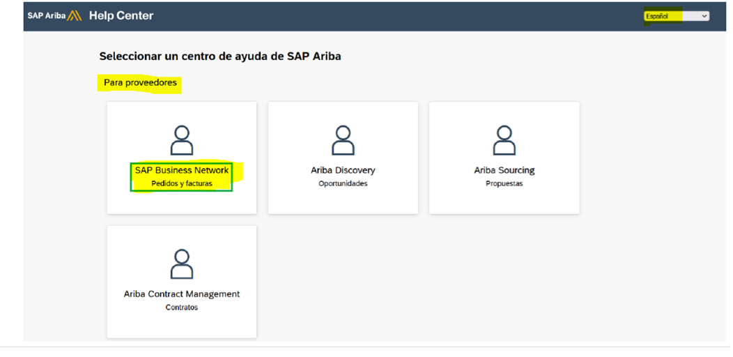Click the Contratos subtitle
Screen dimensions: 733x357
(182, 307)
